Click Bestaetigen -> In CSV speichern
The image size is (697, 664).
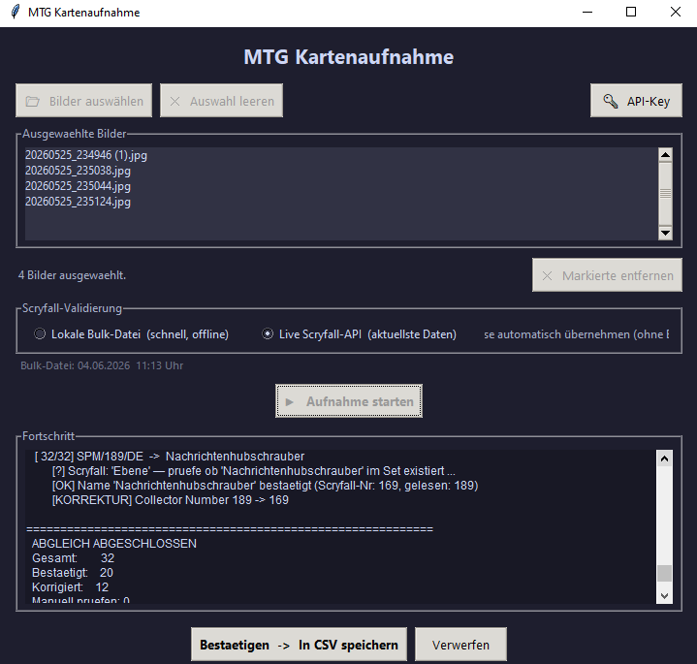click(299, 645)
